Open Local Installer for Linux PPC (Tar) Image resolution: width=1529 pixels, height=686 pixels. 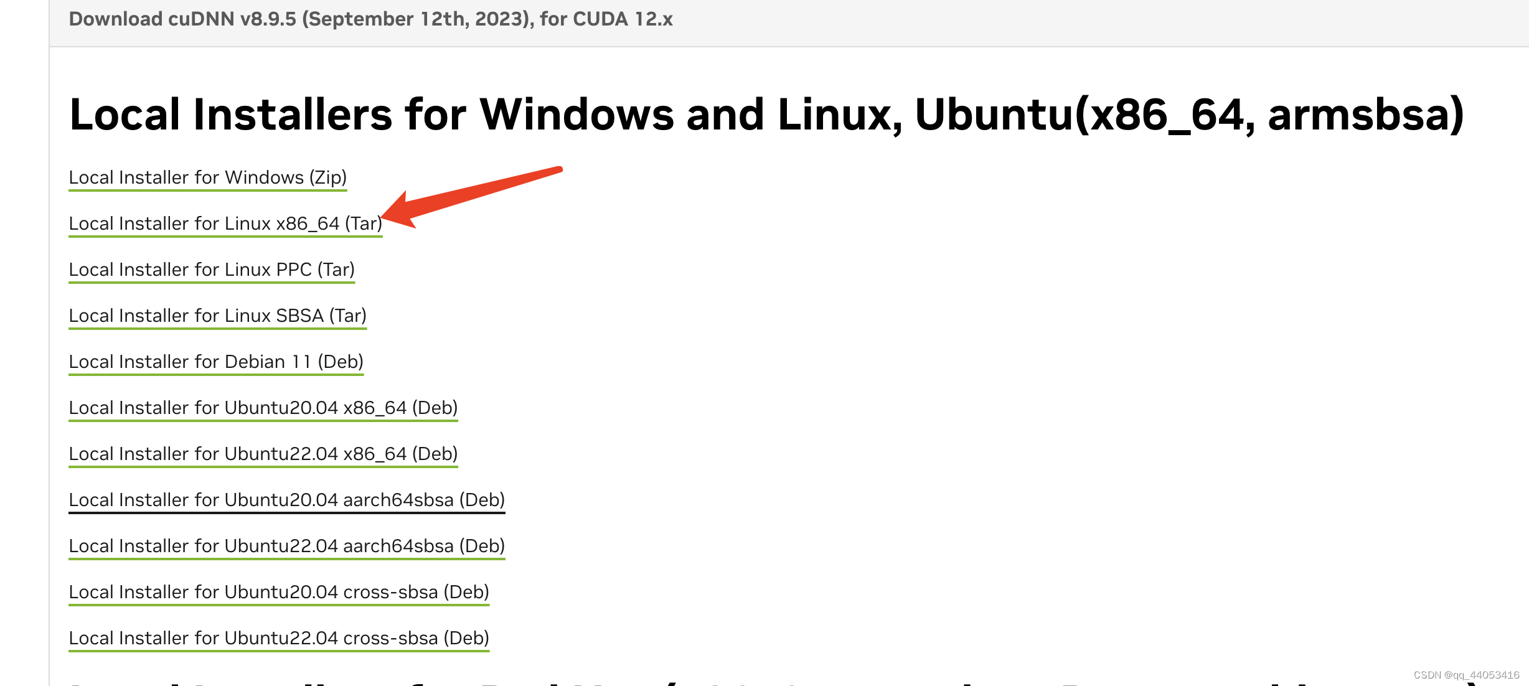[211, 269]
